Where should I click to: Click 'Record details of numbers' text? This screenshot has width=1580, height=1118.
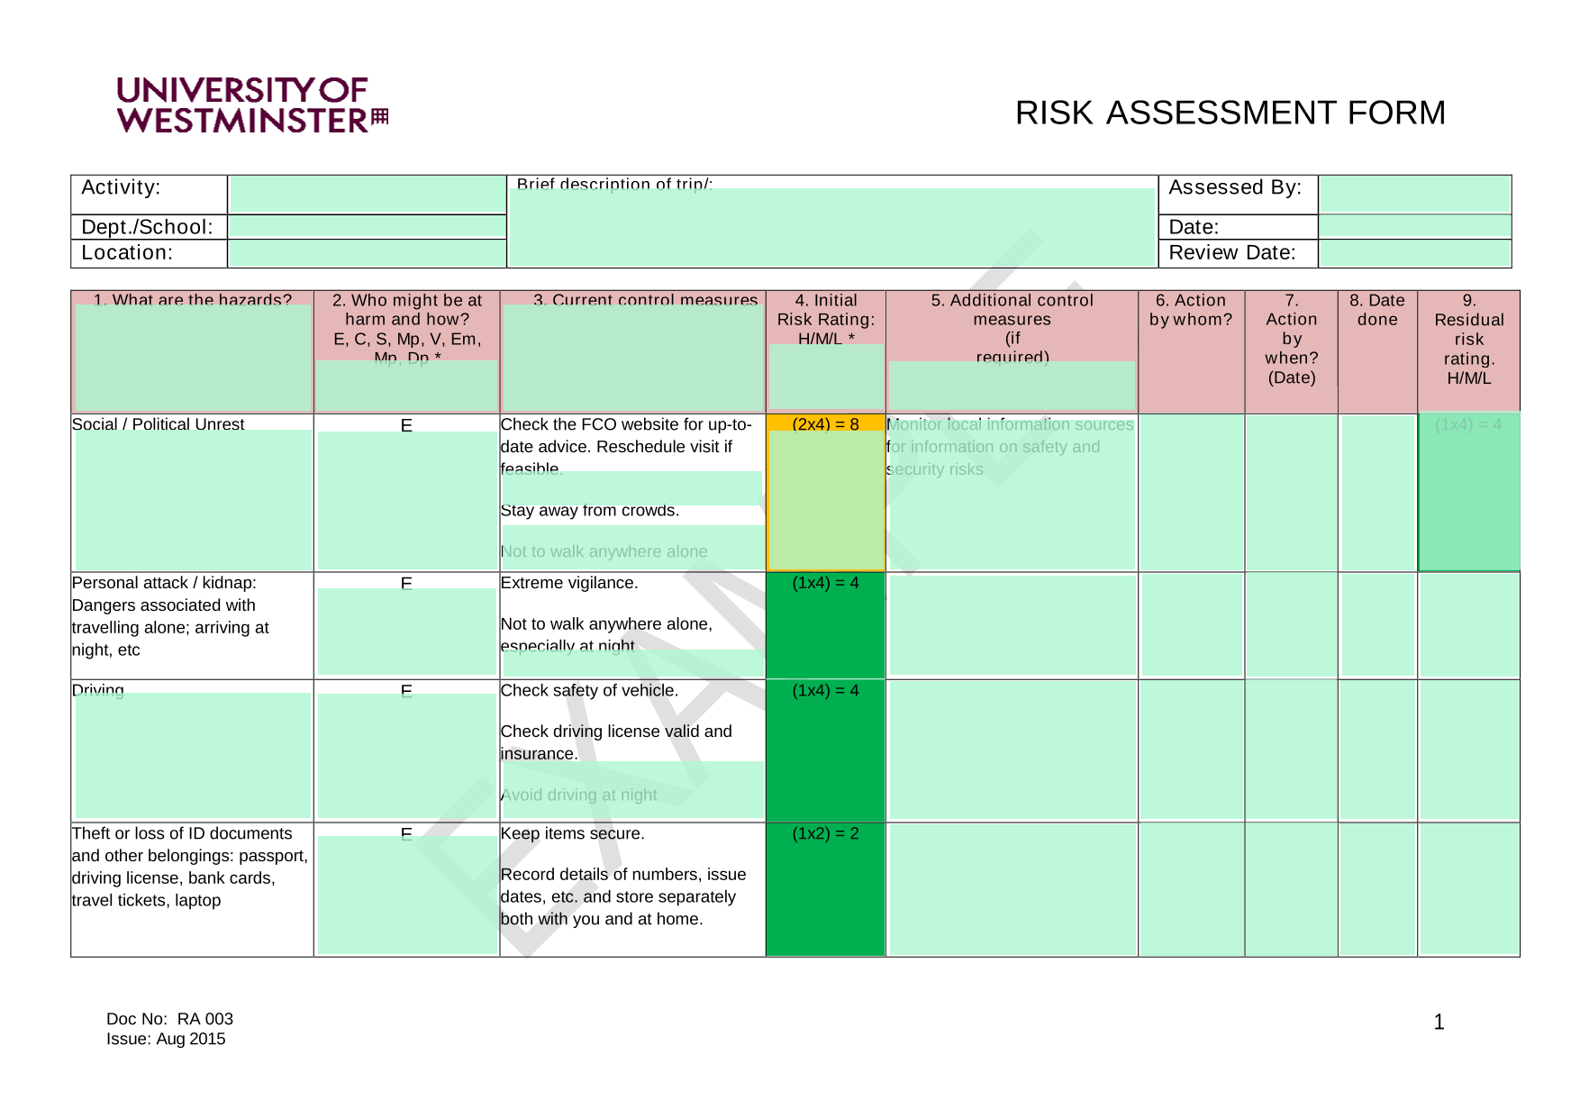click(x=623, y=897)
